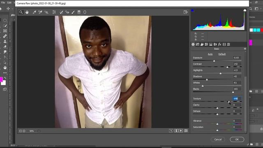This screenshot has height=148, width=263.
Task: Click the Exposure value field
Action: (237, 58)
